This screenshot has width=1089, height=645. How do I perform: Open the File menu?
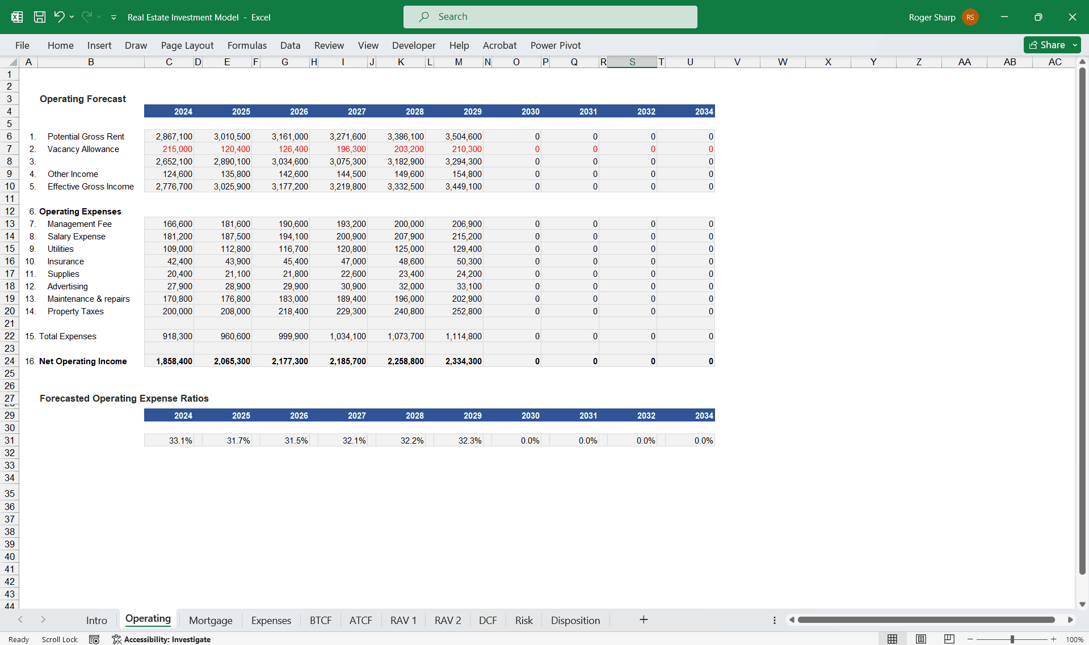22,45
